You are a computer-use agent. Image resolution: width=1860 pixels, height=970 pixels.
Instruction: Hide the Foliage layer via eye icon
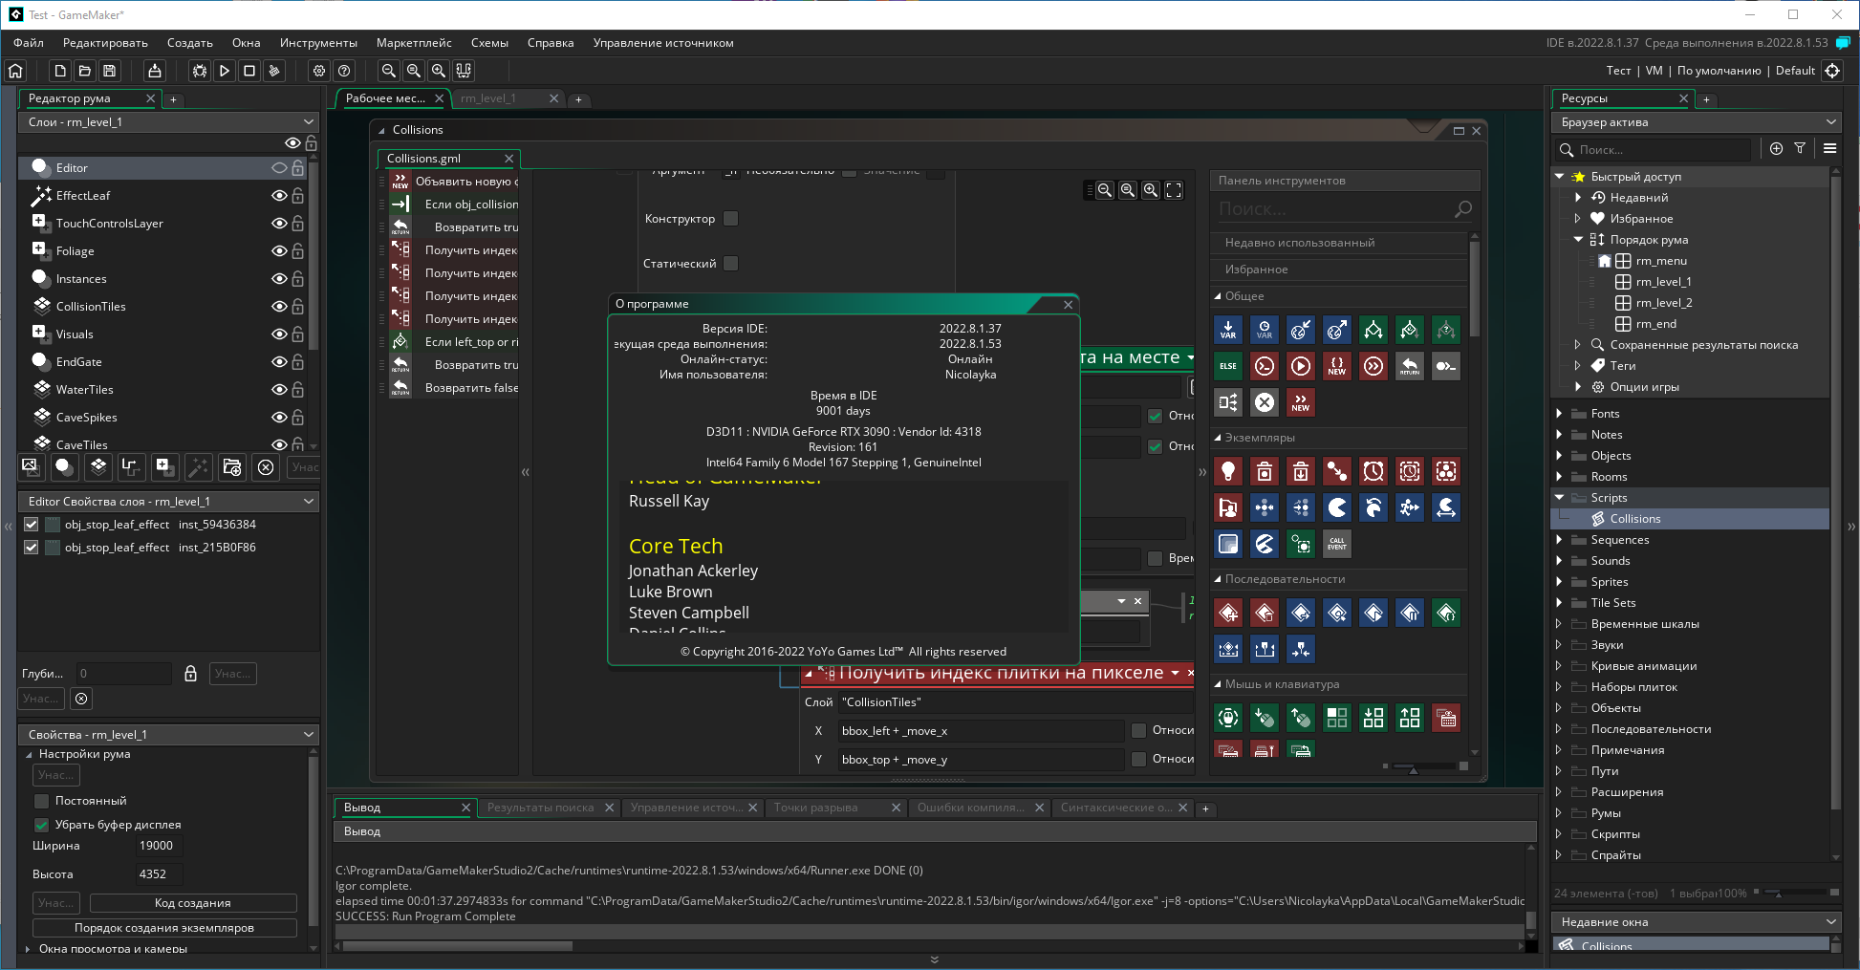point(279,251)
